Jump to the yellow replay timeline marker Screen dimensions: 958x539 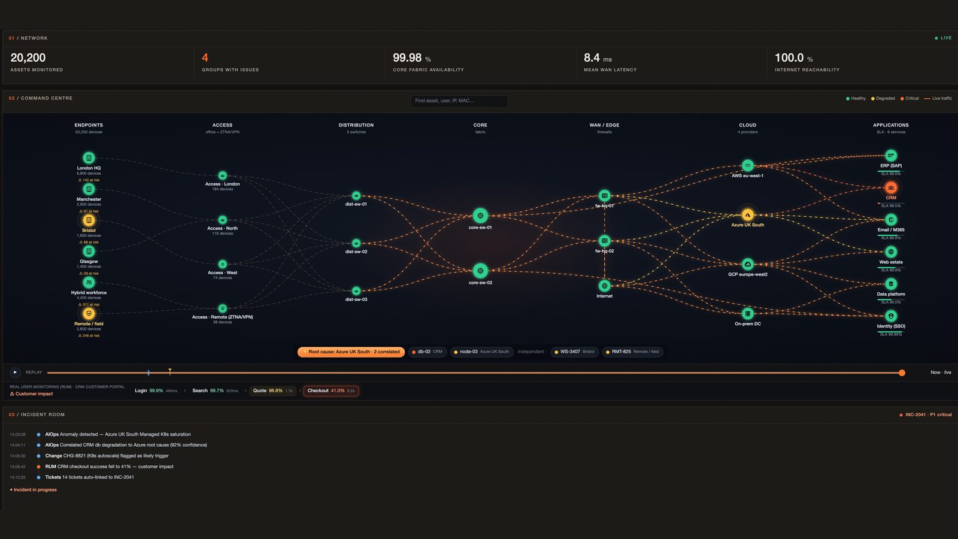(x=170, y=372)
